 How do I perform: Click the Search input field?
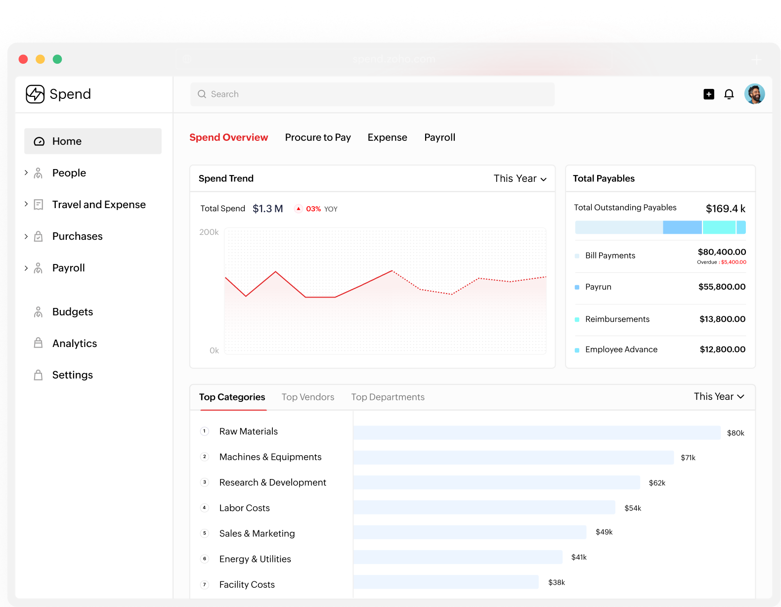(373, 94)
